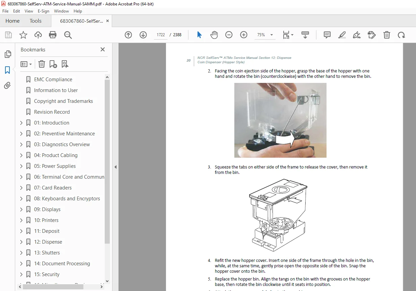Expand the 07: Card Readers bookmark

point(21,188)
